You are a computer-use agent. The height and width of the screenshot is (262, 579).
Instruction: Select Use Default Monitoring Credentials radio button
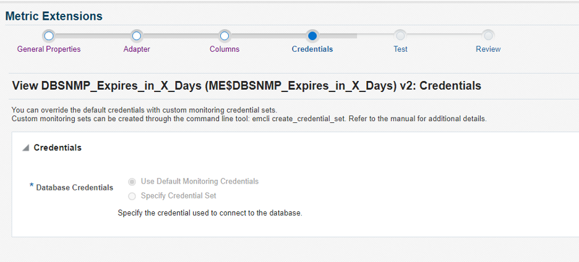132,182
